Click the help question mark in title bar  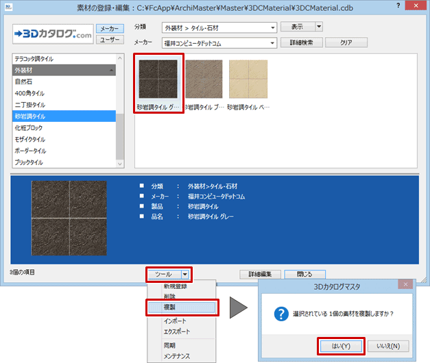click(x=400, y=5)
